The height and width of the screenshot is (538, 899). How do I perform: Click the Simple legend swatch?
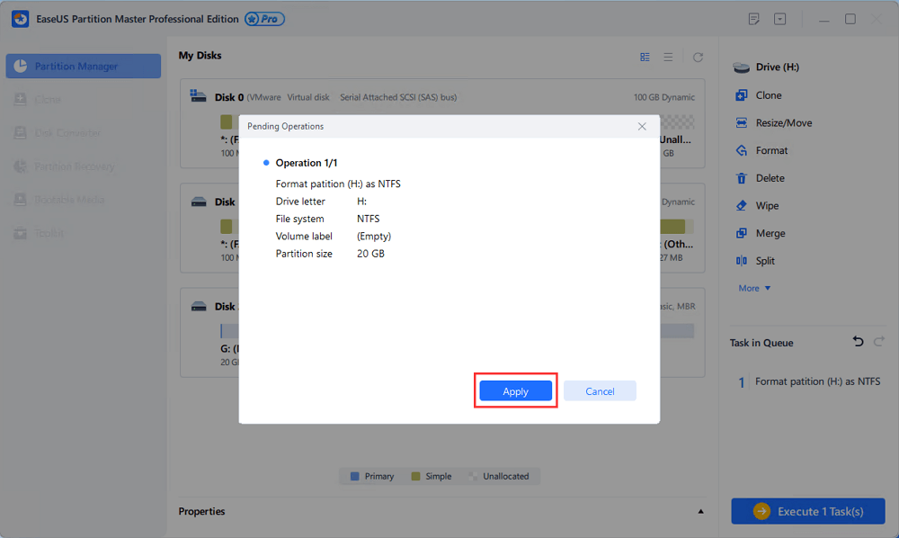[415, 476]
